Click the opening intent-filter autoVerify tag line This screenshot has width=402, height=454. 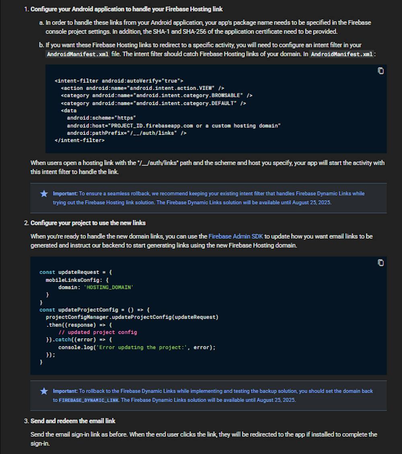(x=119, y=81)
